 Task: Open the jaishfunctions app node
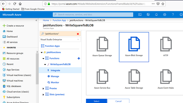tap(54, 52)
